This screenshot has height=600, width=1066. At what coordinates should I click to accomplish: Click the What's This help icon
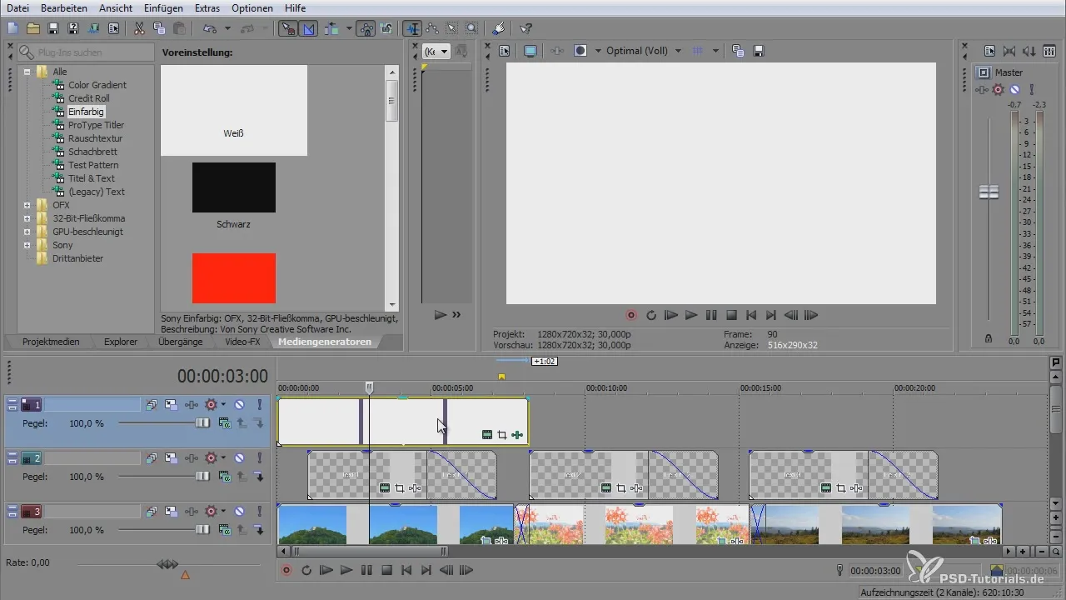pyautogui.click(x=526, y=28)
